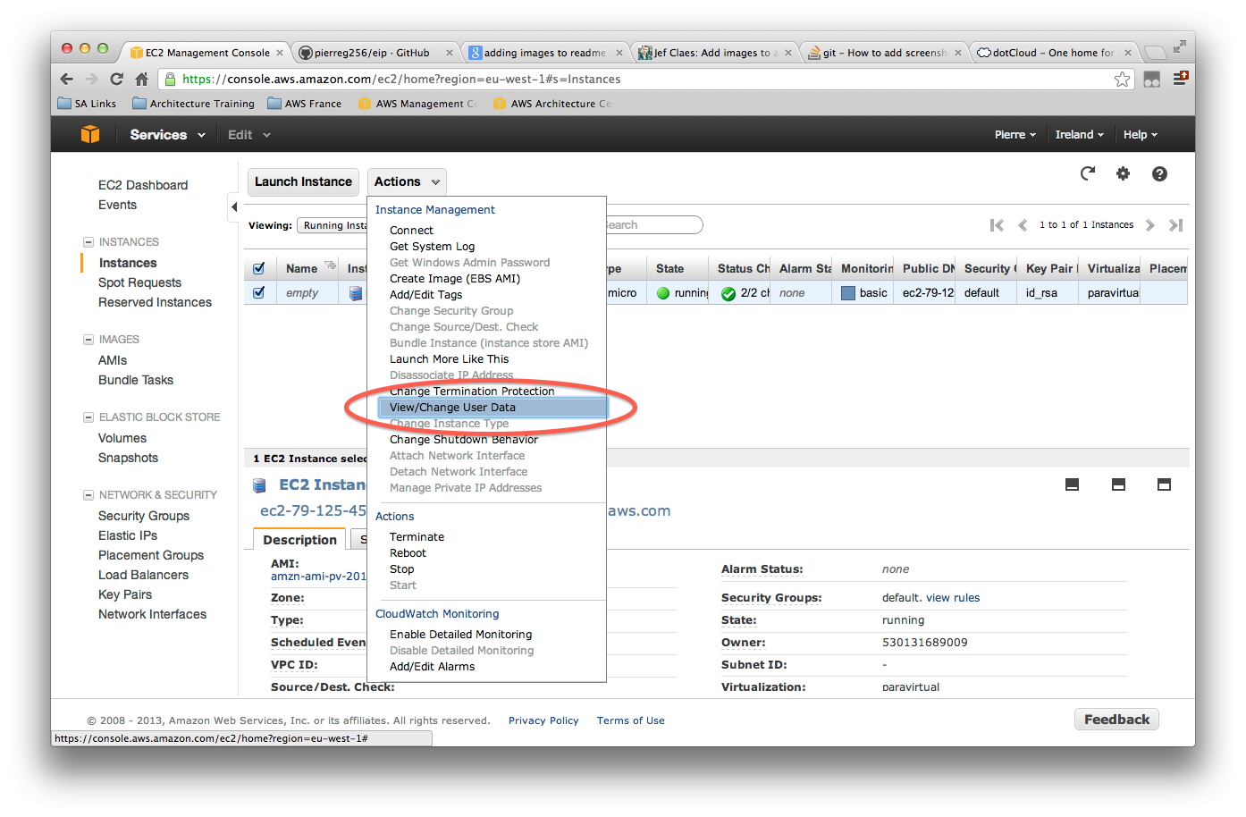Viewport: 1246px width, 817px height.
Task: Select 'View/Change User Data' menu entry
Action: (x=492, y=408)
